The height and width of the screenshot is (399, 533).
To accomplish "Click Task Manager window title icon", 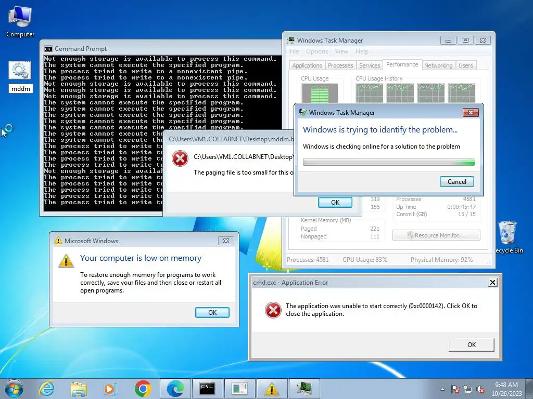I will tap(291, 41).
